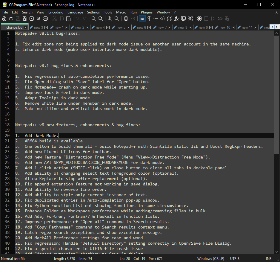Click the Print icon
Screen dimensions: 280x262
[46, 19]
